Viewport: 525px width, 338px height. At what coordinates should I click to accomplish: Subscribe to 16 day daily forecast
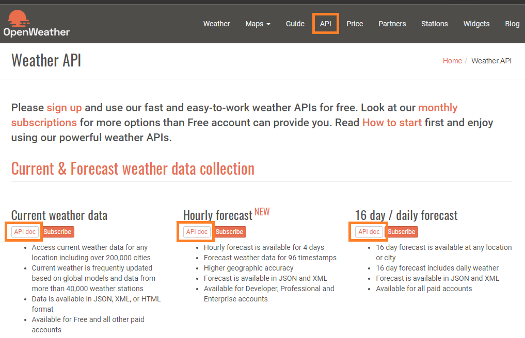click(402, 232)
